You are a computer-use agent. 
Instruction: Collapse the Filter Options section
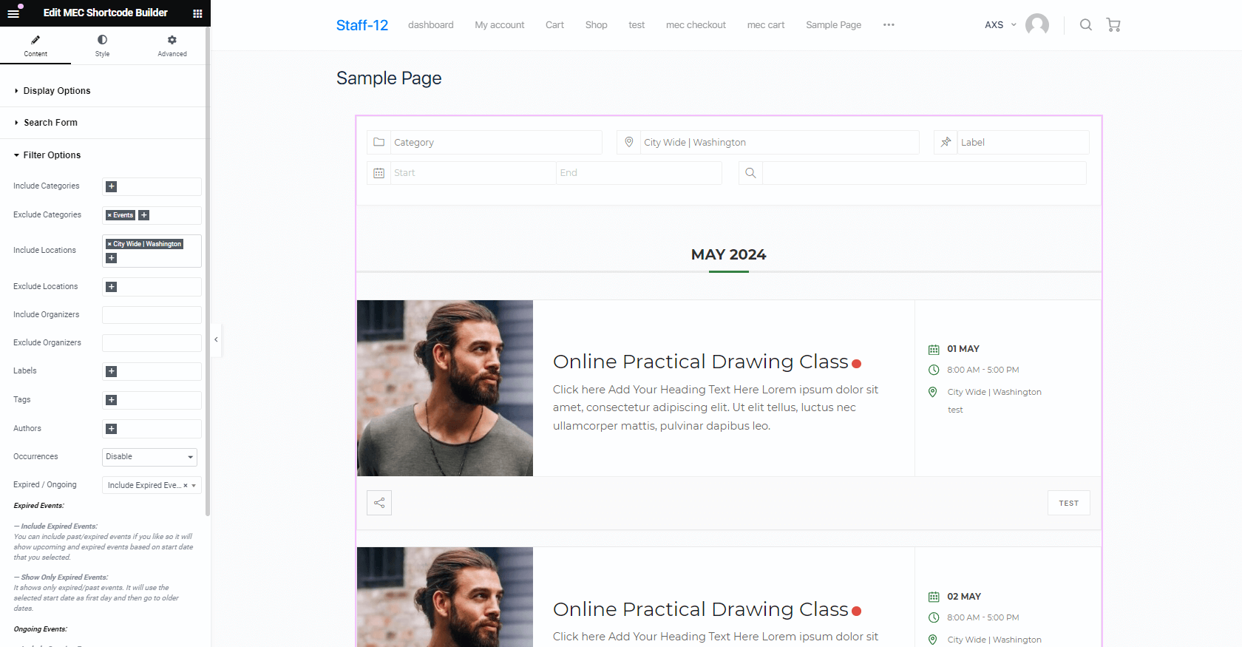point(52,155)
